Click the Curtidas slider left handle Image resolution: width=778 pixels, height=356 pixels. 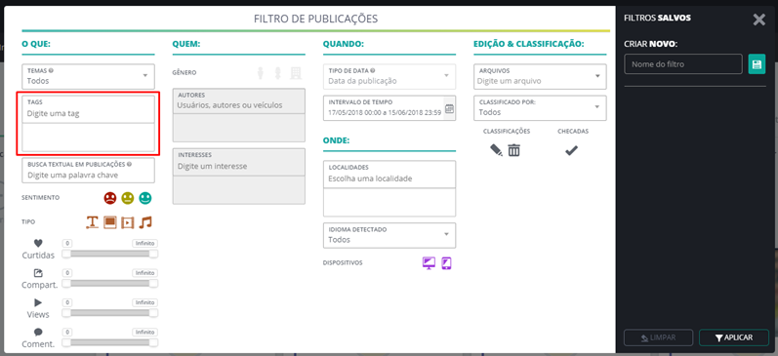point(66,254)
